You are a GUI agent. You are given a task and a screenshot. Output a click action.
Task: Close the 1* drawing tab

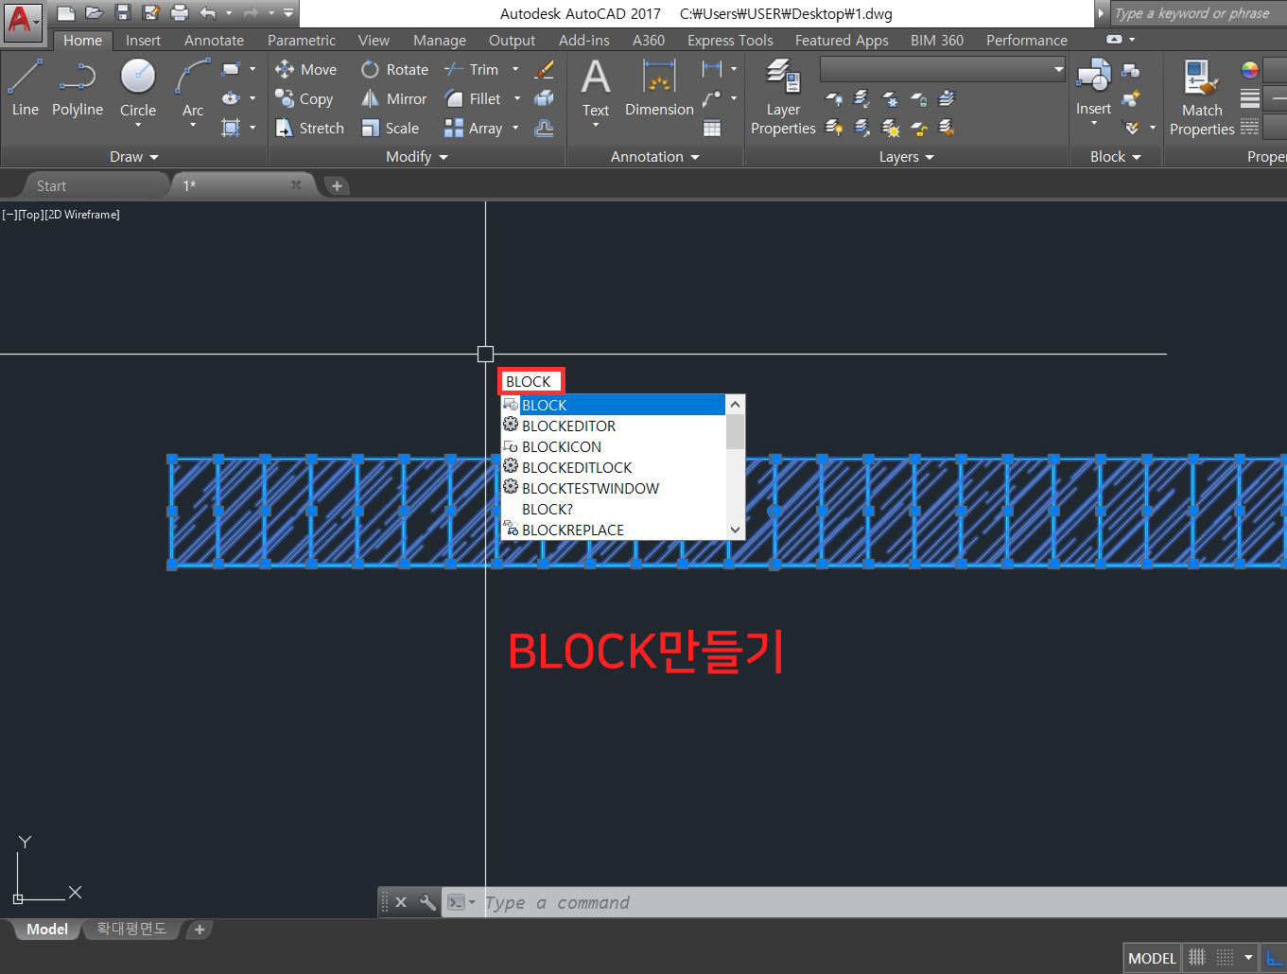point(296,185)
